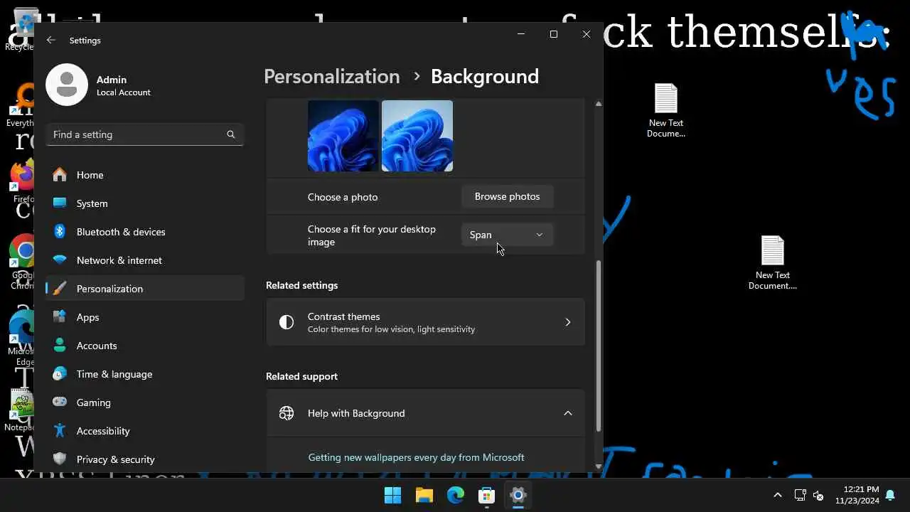Click the Accounts sidebar icon

pyautogui.click(x=60, y=346)
